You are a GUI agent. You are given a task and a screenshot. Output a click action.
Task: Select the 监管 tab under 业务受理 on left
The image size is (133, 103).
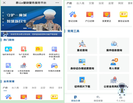(43, 88)
